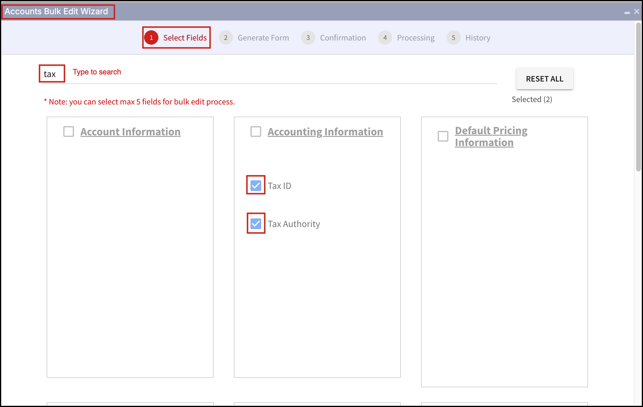Click the step 5 number circle
The image size is (643, 407).
[453, 38]
